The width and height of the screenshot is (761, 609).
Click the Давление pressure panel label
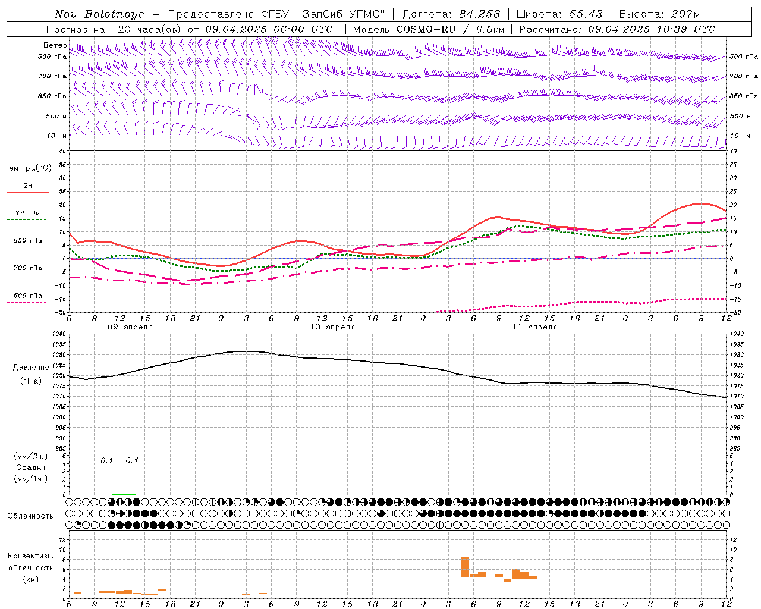31,368
